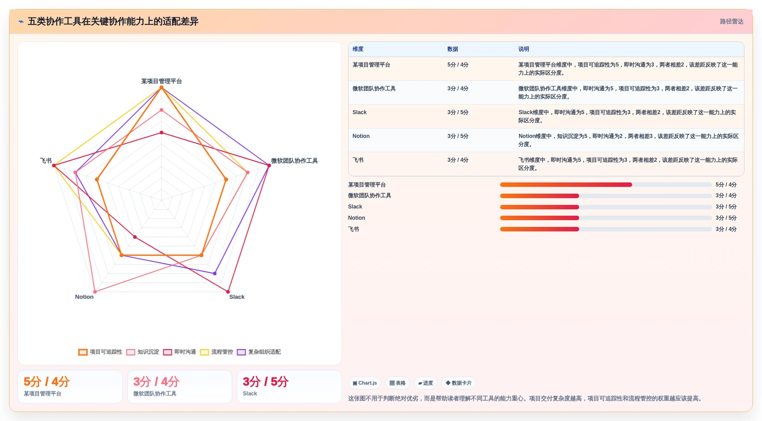
Task: Click the 微软团队协作工具 radar axis label
Action: click(x=294, y=161)
